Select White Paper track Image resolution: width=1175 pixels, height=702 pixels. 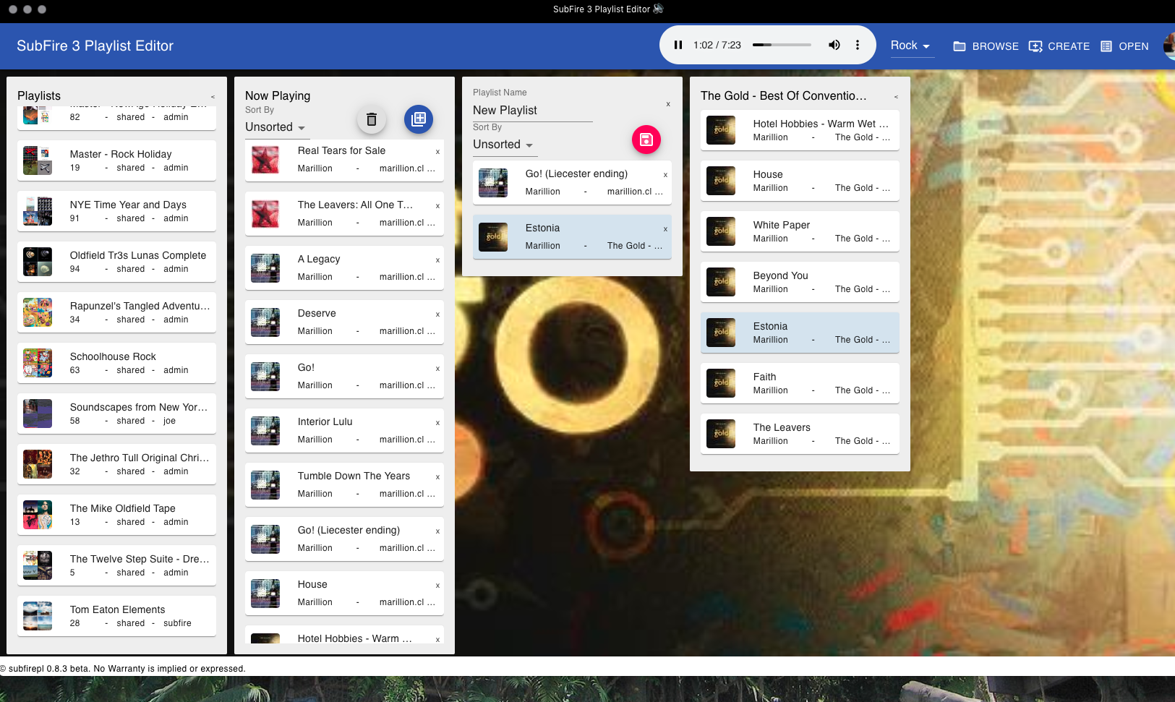[800, 231]
